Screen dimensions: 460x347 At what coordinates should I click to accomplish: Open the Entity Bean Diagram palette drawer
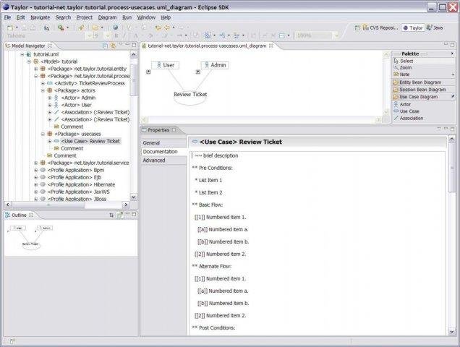[x=423, y=82]
